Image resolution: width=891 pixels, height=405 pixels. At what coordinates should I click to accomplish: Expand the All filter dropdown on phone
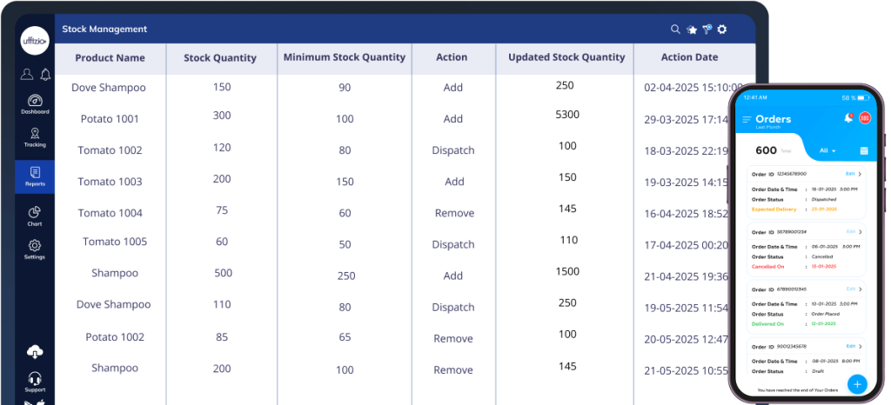(x=827, y=151)
